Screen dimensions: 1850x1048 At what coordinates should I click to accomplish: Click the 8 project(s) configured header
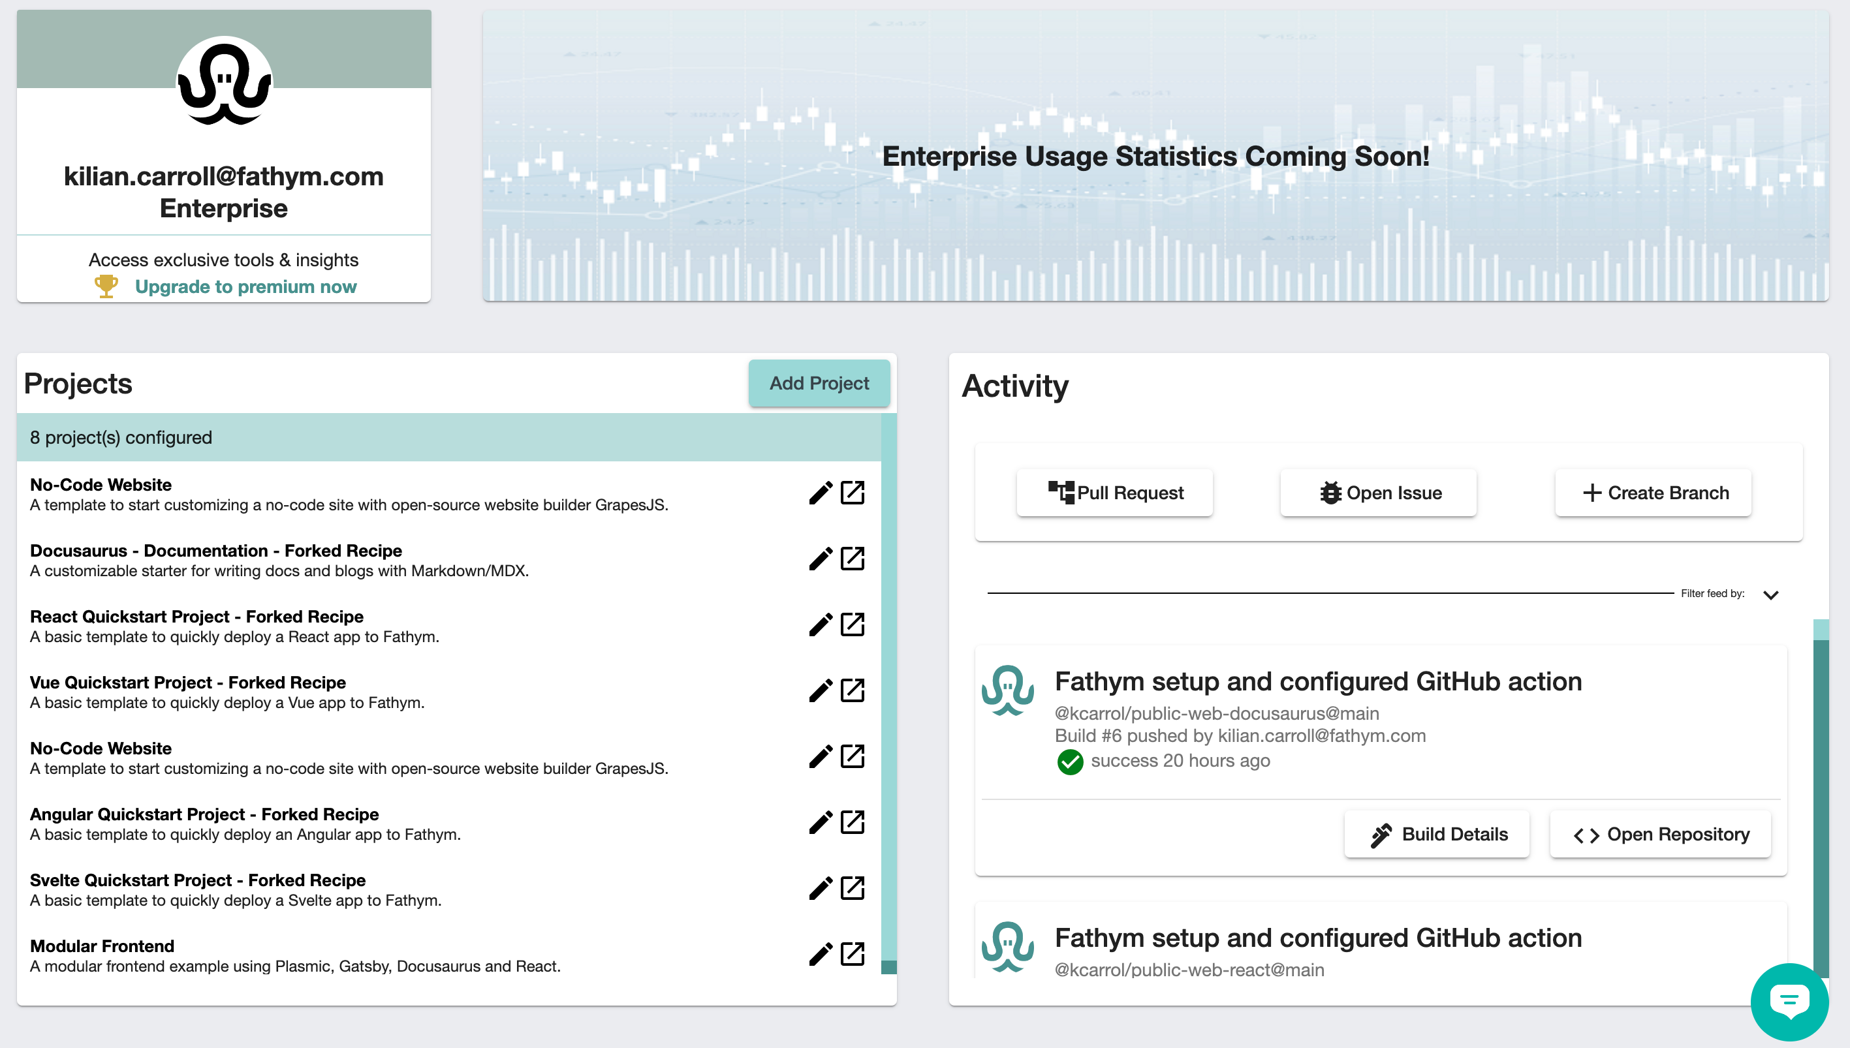click(449, 438)
